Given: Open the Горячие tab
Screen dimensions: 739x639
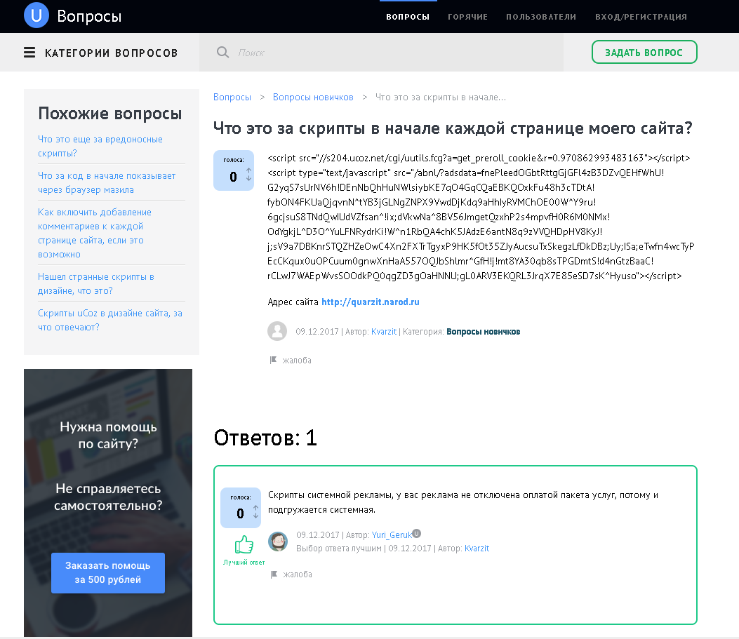Looking at the screenshot, I should [x=467, y=17].
